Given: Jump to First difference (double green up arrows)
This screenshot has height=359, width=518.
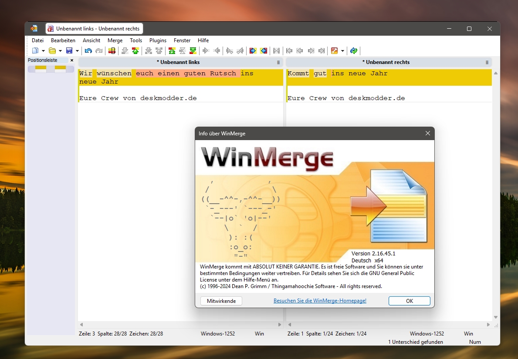Looking at the screenshot, I should 172,50.
